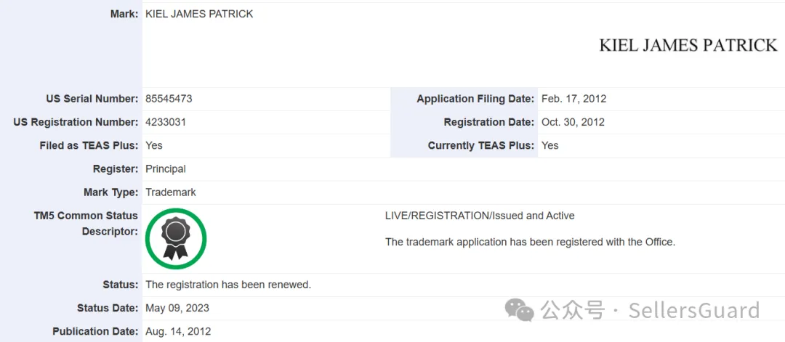The height and width of the screenshot is (342, 785).
Task: Click the status text about registration renewed
Action: (228, 285)
